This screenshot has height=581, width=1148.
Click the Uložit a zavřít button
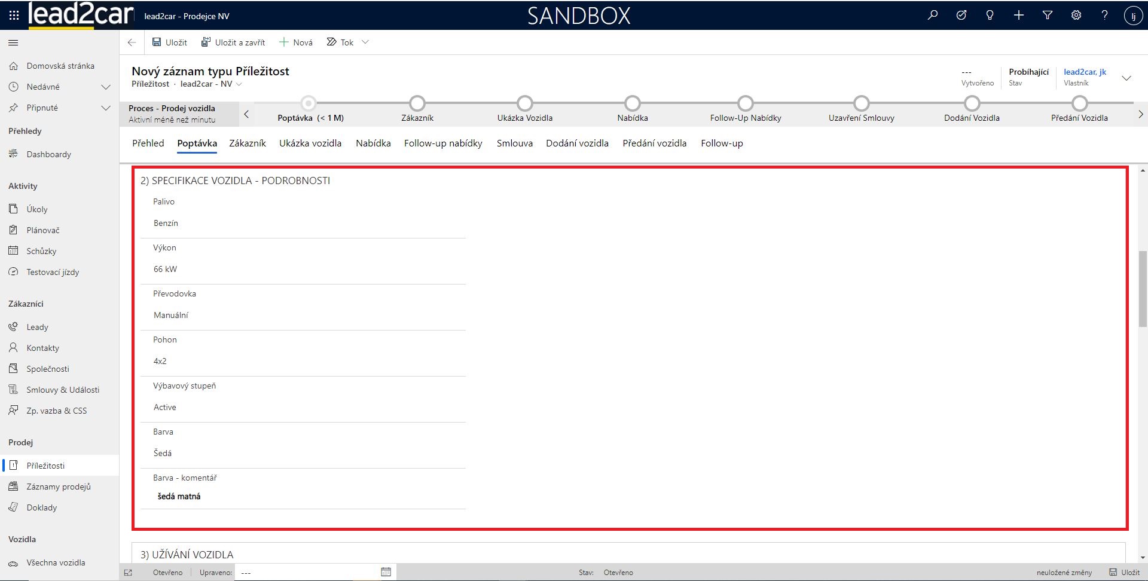pyautogui.click(x=233, y=42)
